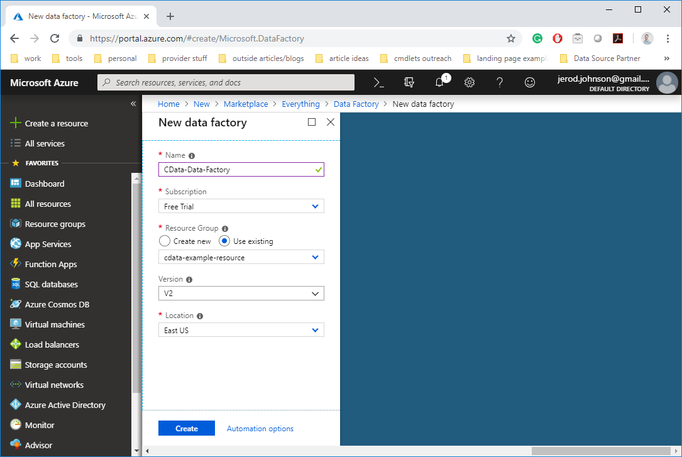The height and width of the screenshot is (457, 682).
Task: Open the Version dropdown
Action: click(x=241, y=294)
